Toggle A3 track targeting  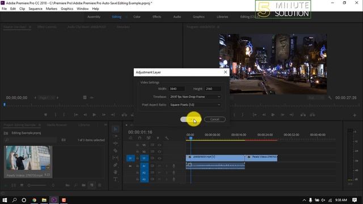point(144,179)
